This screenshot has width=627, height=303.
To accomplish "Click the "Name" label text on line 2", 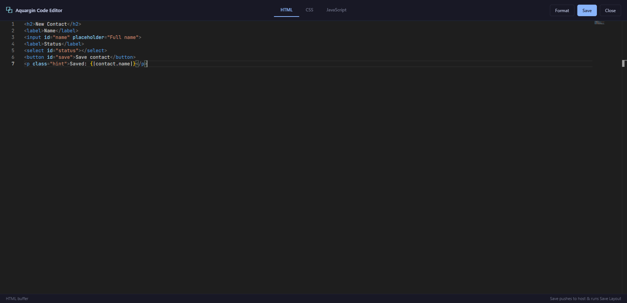I will pos(50,30).
